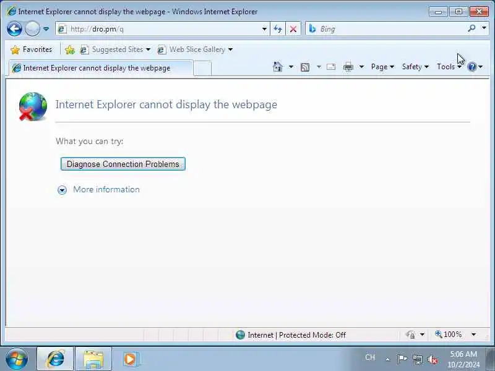Click the address bar showing http://dro.pm/q

click(x=162, y=29)
